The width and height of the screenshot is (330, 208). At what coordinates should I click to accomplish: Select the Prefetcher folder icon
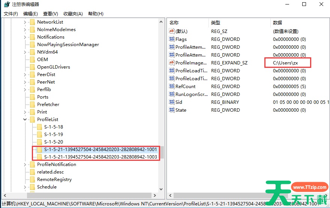click(32, 105)
